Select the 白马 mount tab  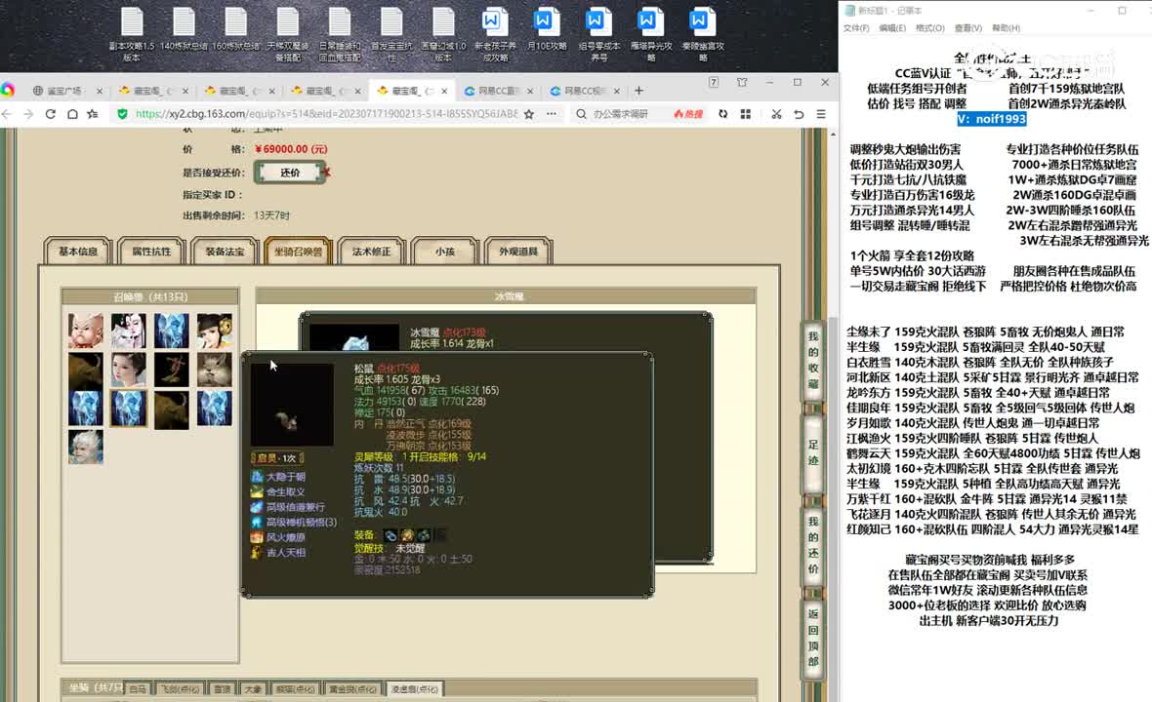[138, 688]
